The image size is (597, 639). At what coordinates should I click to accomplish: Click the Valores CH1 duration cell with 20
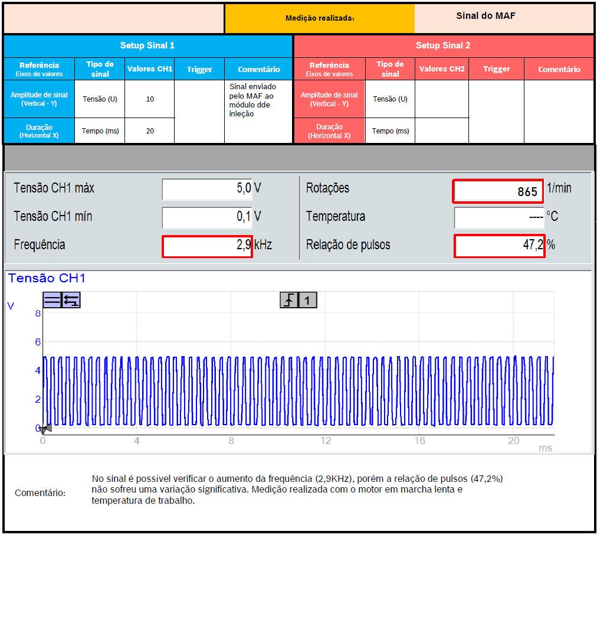click(150, 131)
